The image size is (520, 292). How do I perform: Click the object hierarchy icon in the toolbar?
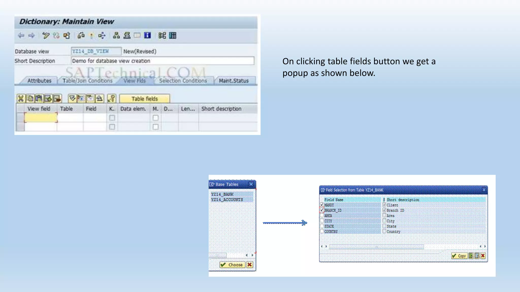pos(117,35)
